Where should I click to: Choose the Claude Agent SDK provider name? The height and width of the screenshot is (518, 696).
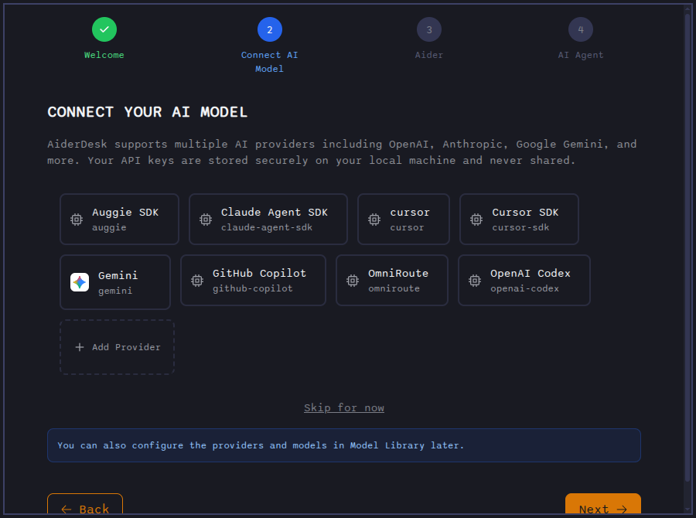click(x=275, y=213)
